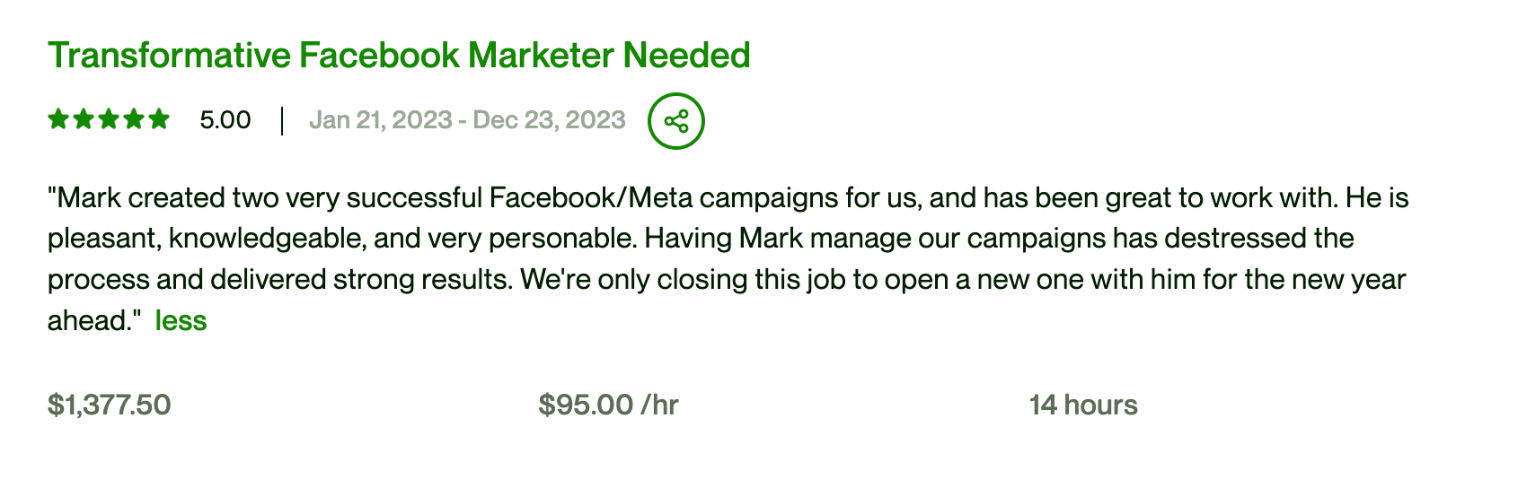1518x488 pixels.
Task: Collapse the review with the less link
Action: pos(181,321)
